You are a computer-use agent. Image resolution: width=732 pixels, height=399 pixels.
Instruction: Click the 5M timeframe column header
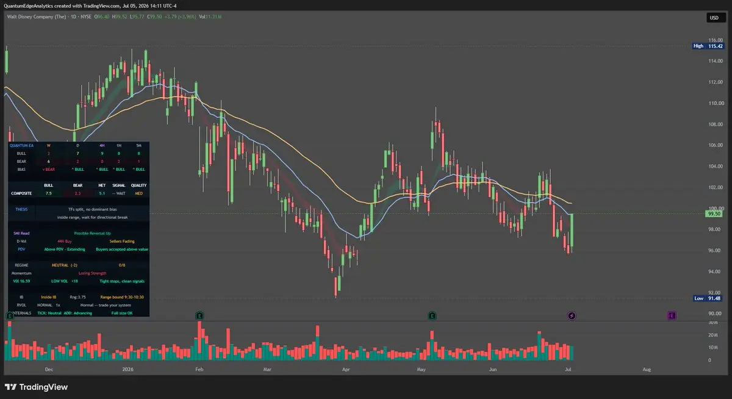[138, 145]
